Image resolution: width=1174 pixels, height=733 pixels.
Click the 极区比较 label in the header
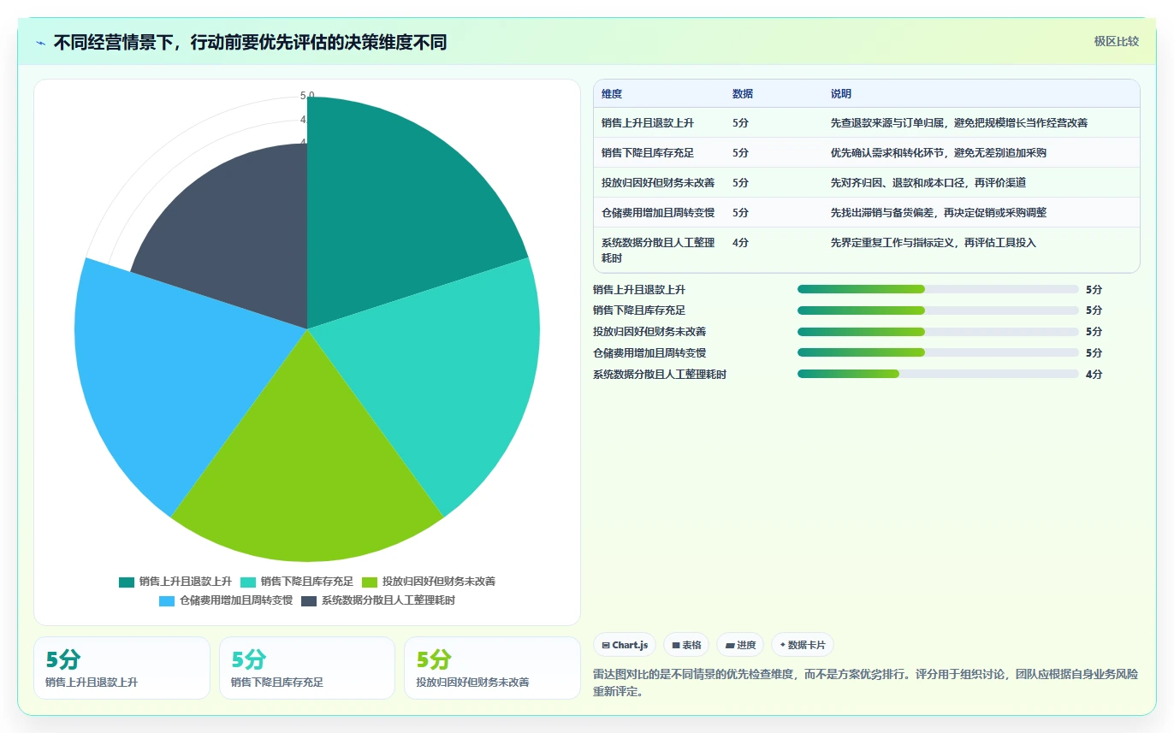pos(1116,41)
